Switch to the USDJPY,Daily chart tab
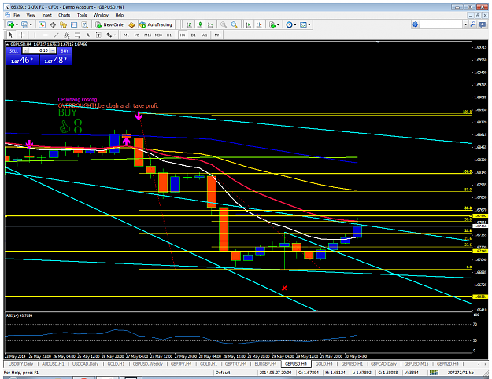The width and height of the screenshot is (492, 379). [x=20, y=364]
